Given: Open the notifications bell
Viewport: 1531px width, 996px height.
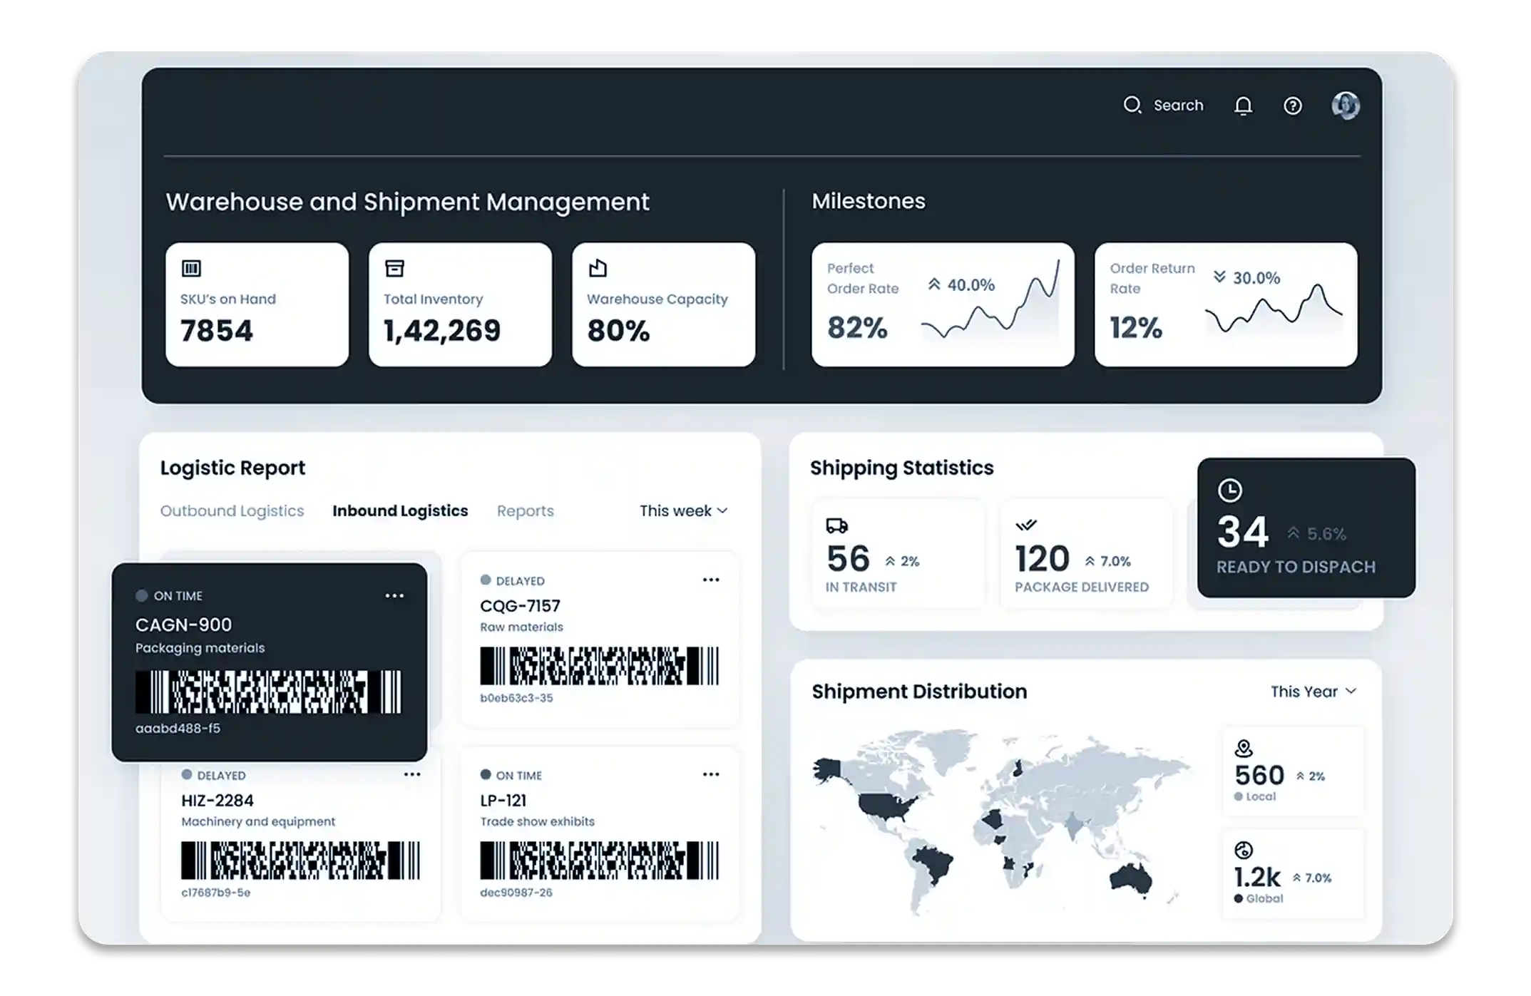Looking at the screenshot, I should tap(1244, 106).
